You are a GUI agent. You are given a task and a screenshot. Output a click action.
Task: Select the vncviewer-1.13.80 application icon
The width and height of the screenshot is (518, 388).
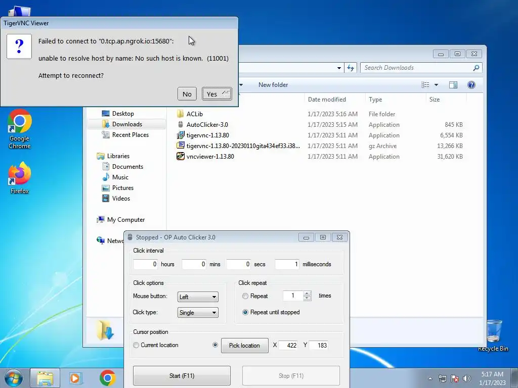pyautogui.click(x=181, y=156)
